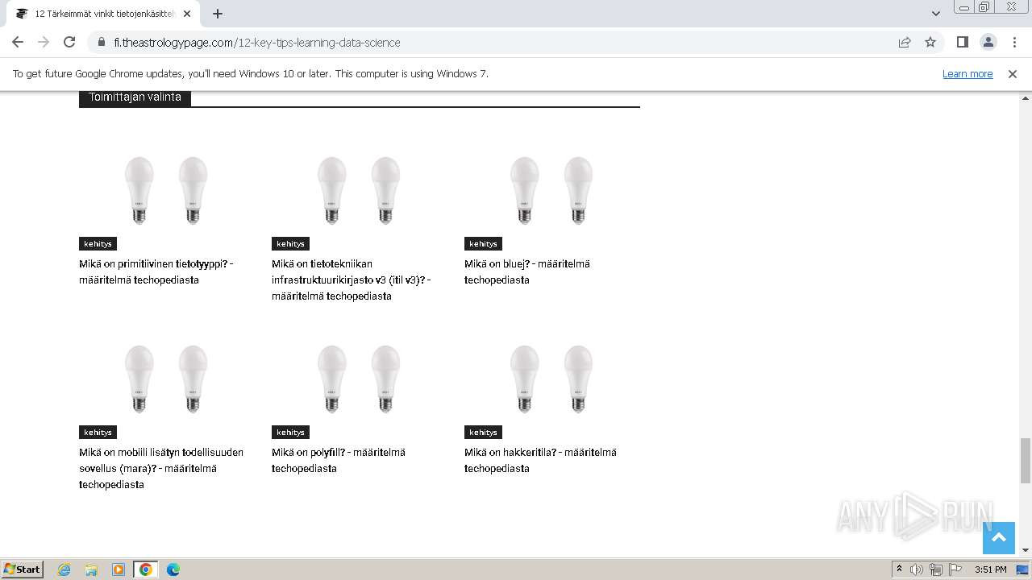The image size is (1032, 580).
Task: Open the ITIL v3 article thumbnail
Action: point(359,190)
